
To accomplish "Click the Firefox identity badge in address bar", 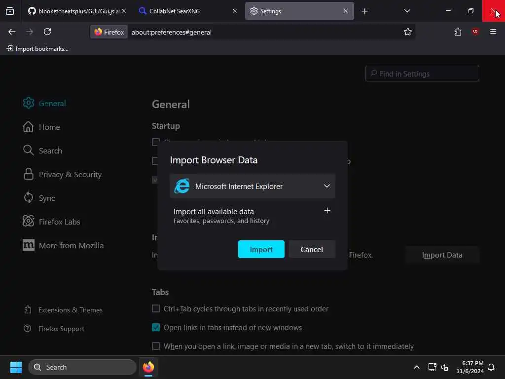I will [x=109, y=32].
